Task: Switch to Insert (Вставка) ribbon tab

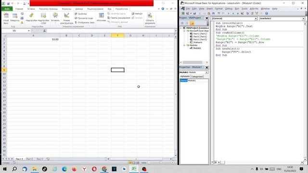Action: tap(31, 9)
